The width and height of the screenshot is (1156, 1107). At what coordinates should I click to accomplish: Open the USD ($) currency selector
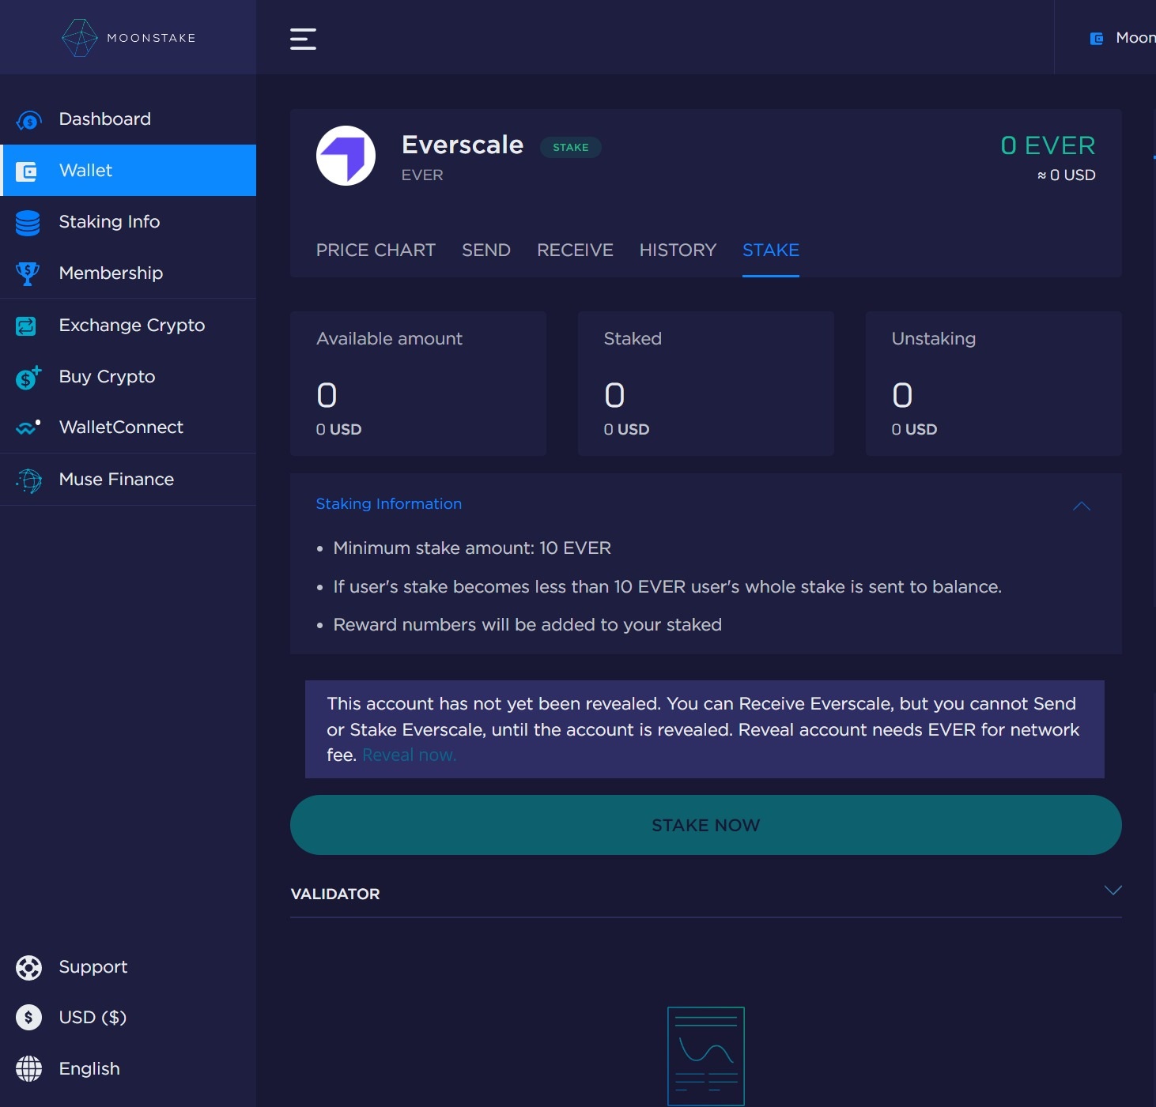click(92, 1018)
